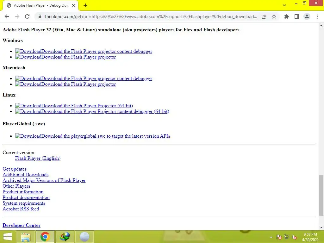Open Additional Downloads link
This screenshot has width=324, height=243.
25,175
